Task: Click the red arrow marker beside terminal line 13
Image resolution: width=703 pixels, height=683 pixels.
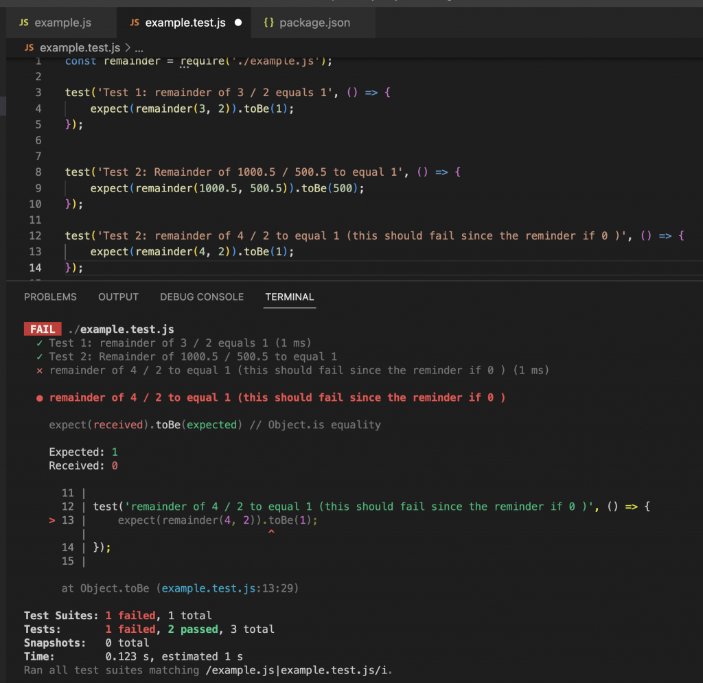Action: [x=51, y=520]
